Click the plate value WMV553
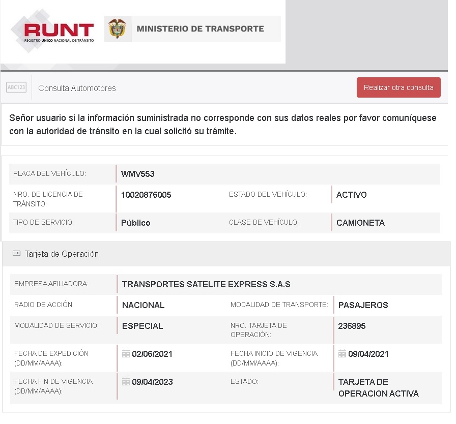This screenshot has width=456, height=424. click(x=137, y=174)
